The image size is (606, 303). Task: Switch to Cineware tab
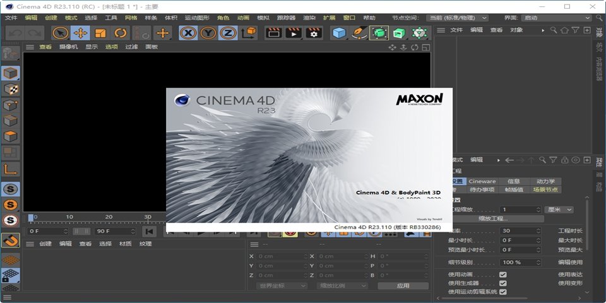[x=482, y=181]
